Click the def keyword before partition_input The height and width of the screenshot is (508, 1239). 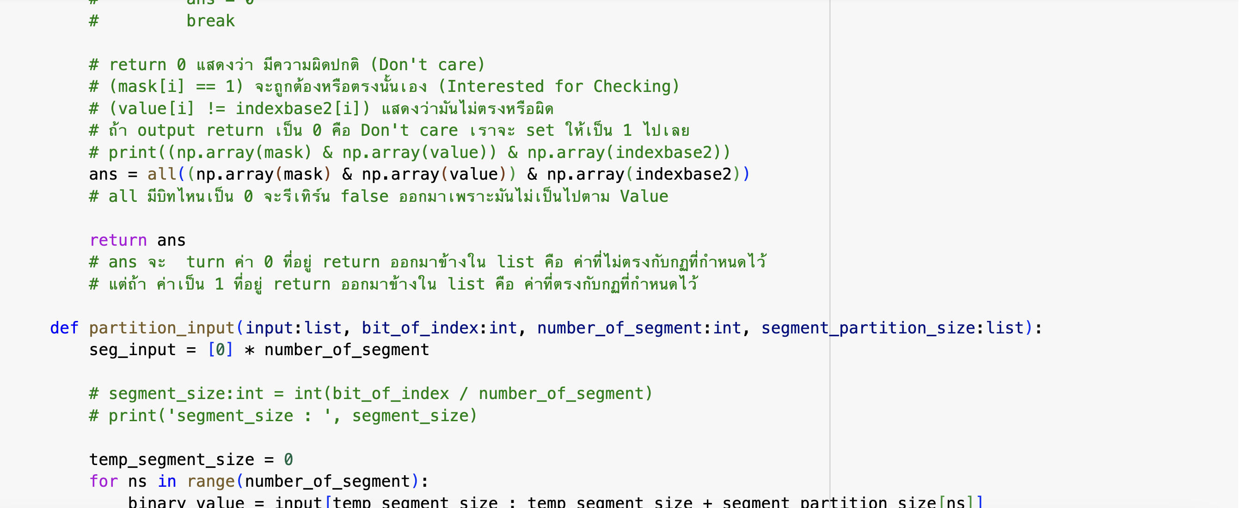64,328
